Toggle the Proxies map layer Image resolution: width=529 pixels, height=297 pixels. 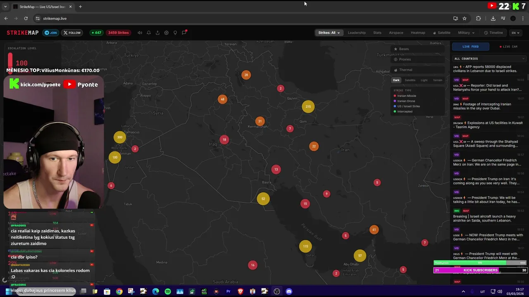tap(417, 59)
